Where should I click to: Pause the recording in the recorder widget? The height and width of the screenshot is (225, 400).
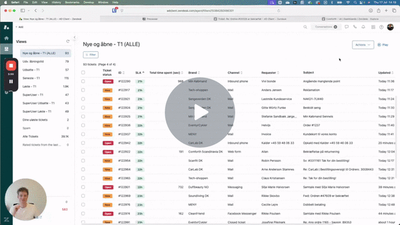pyautogui.click(x=11, y=82)
